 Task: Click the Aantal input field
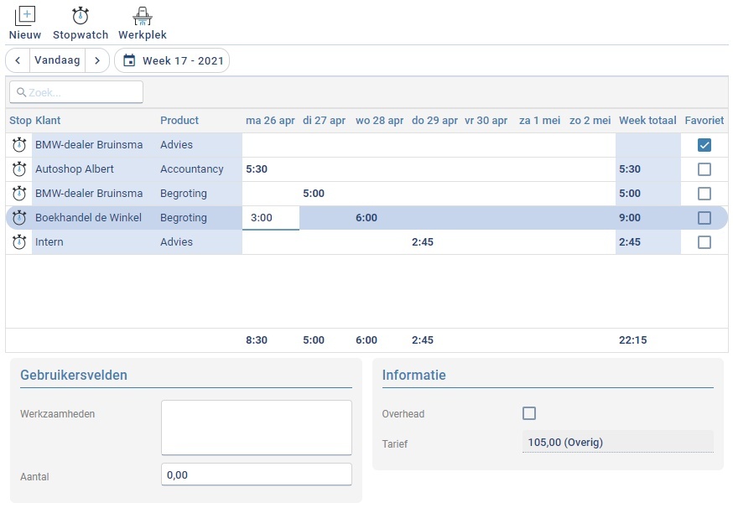coord(256,474)
